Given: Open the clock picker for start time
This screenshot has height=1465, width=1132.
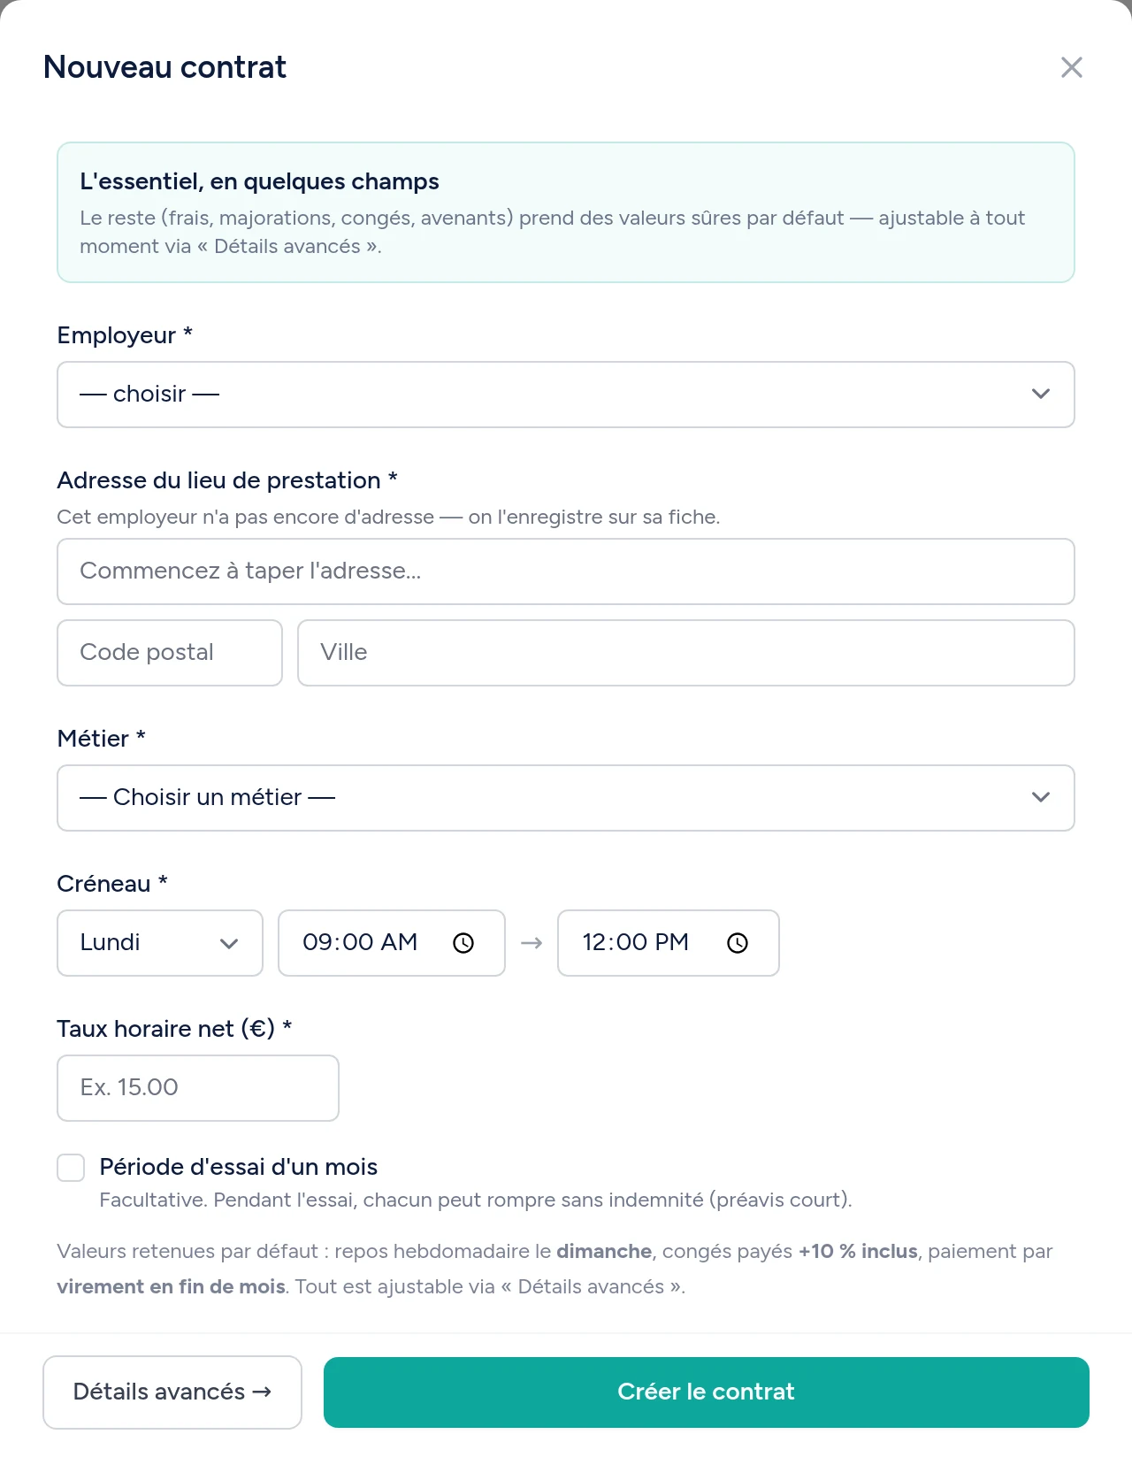Looking at the screenshot, I should pyautogui.click(x=463, y=943).
